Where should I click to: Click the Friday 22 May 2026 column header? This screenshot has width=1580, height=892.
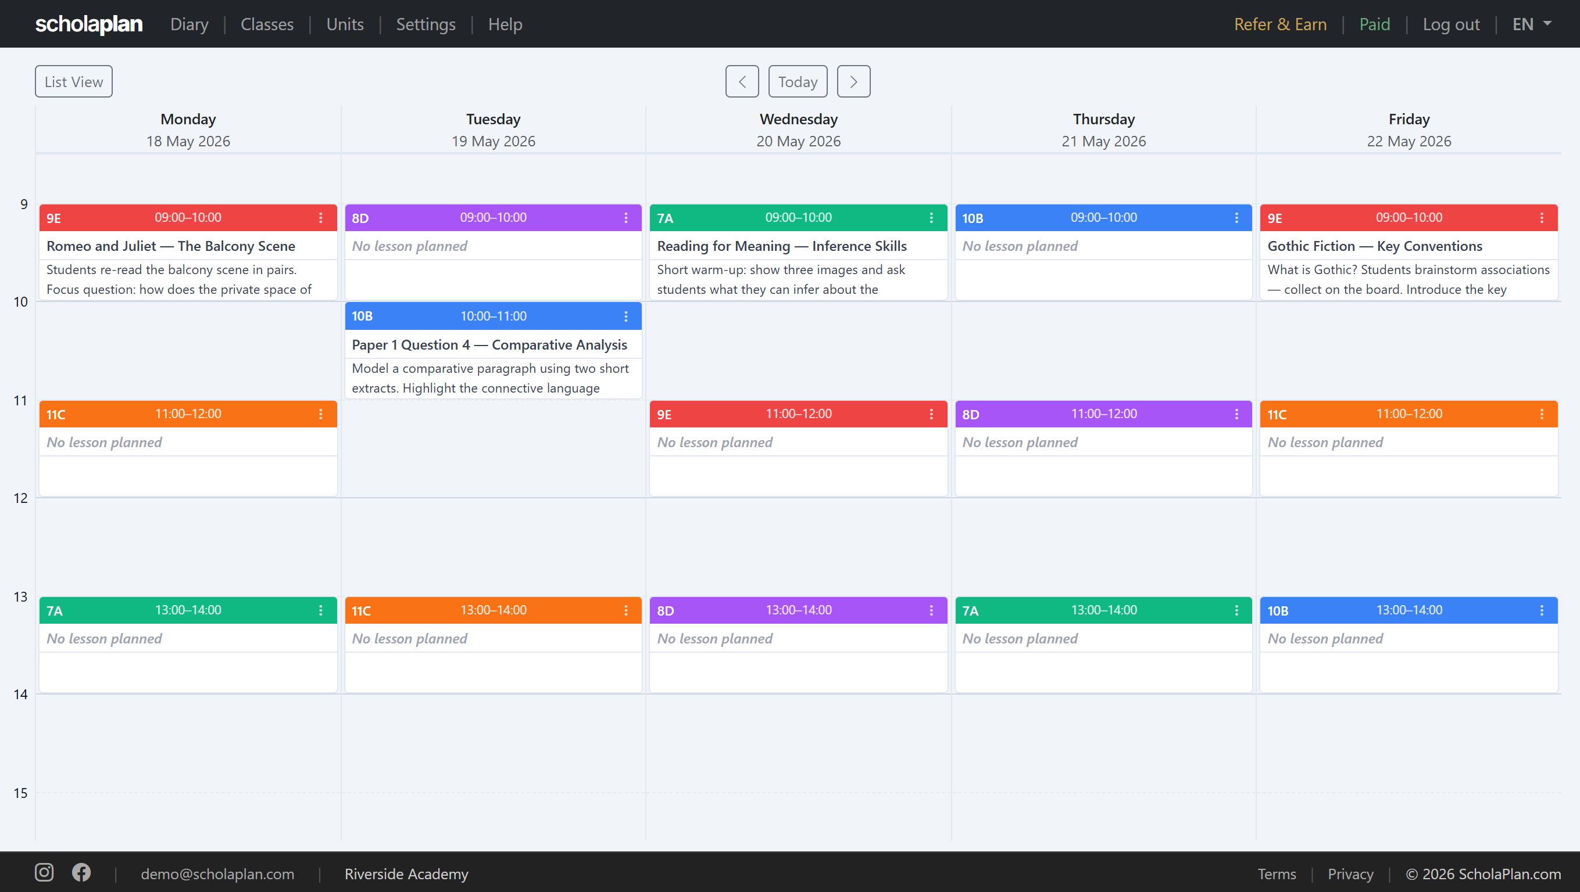tap(1409, 130)
